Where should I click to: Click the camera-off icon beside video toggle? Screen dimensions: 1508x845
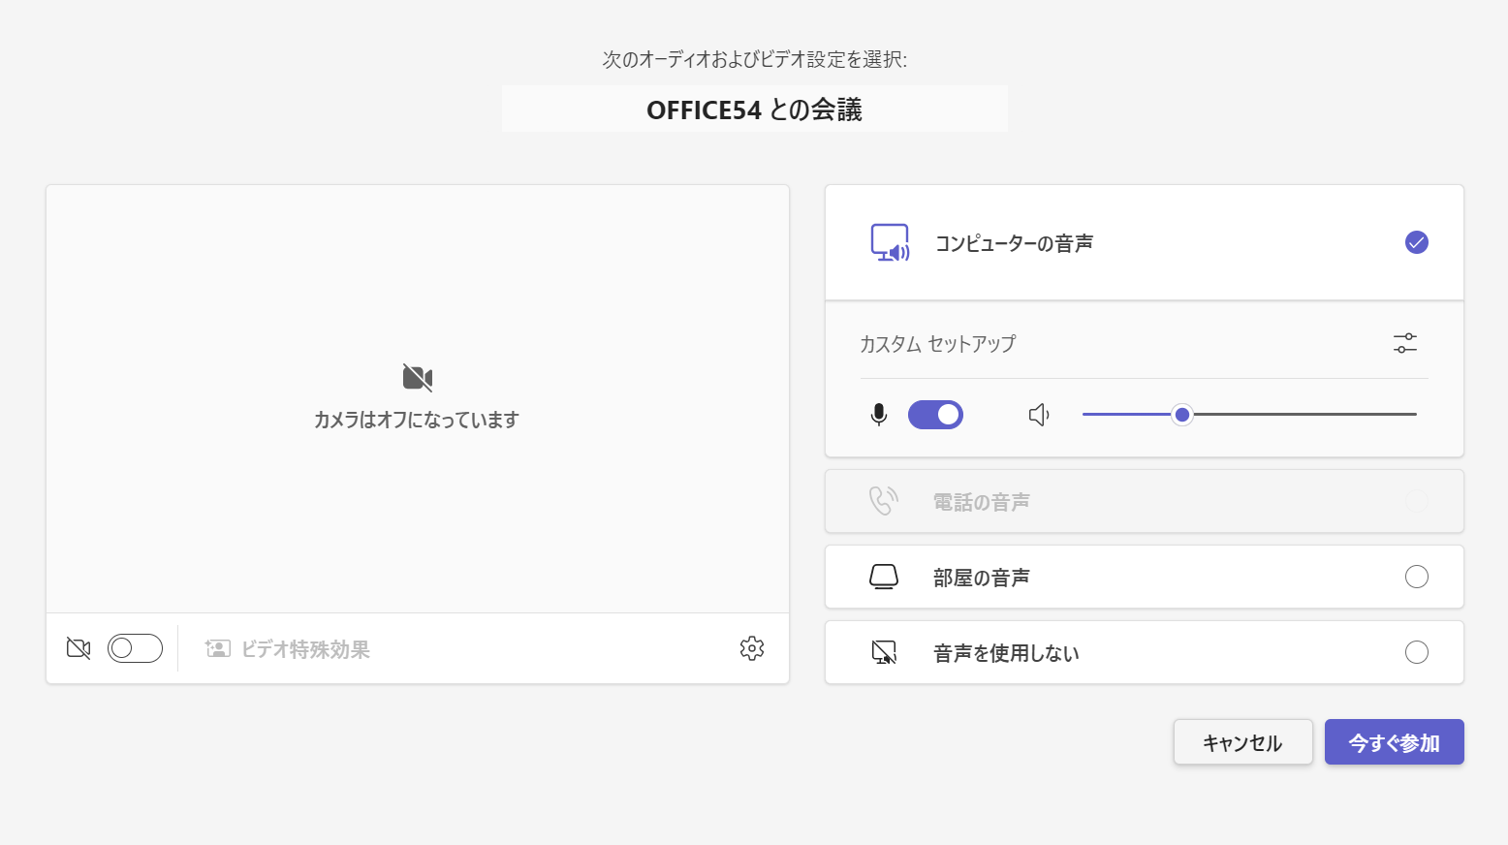[79, 648]
